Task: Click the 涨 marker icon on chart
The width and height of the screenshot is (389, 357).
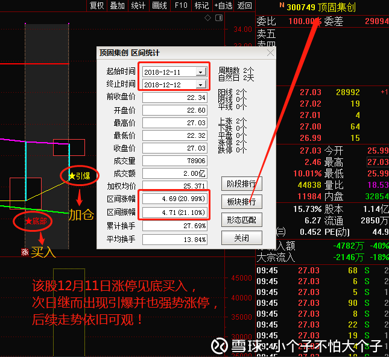Action: (25, 252)
